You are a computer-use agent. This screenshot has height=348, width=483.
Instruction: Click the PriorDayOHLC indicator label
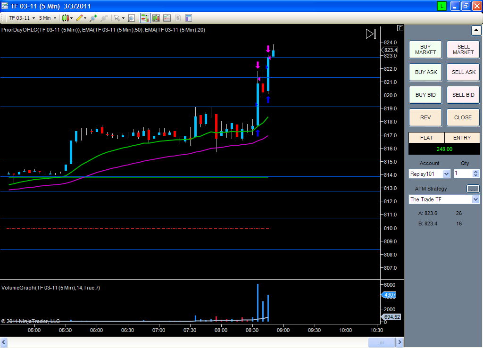click(x=41, y=30)
